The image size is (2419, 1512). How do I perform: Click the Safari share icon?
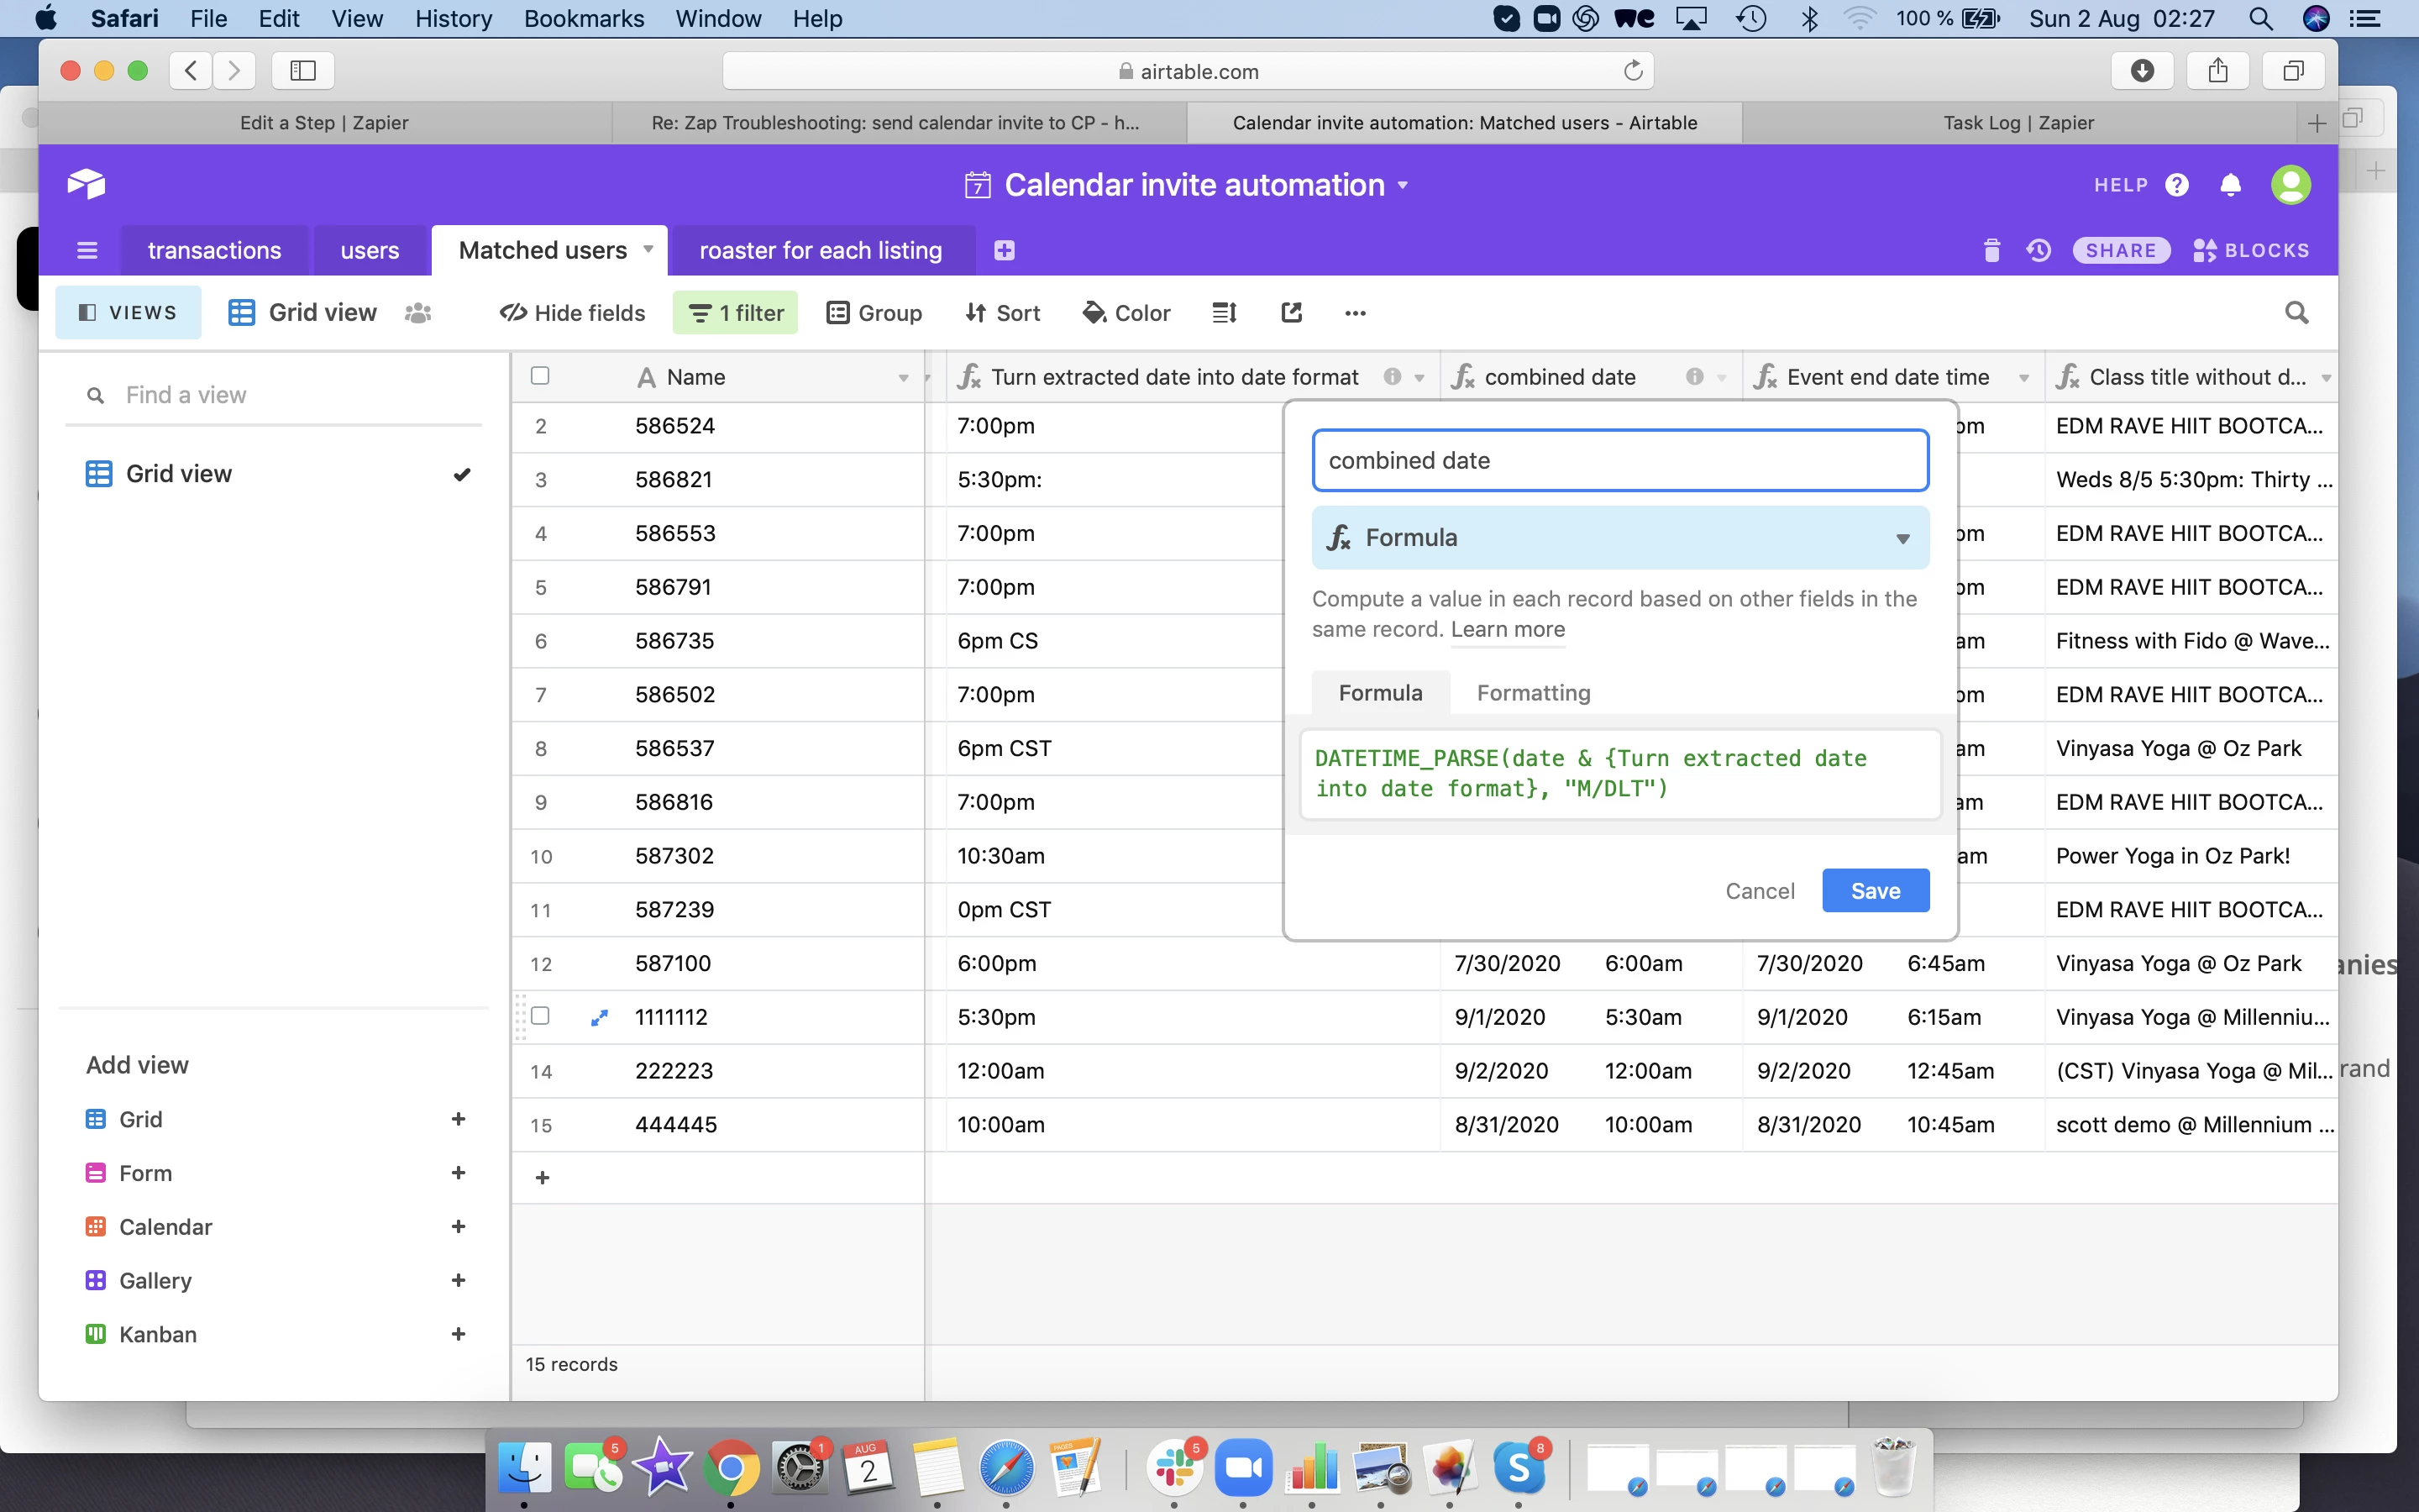tap(2218, 70)
